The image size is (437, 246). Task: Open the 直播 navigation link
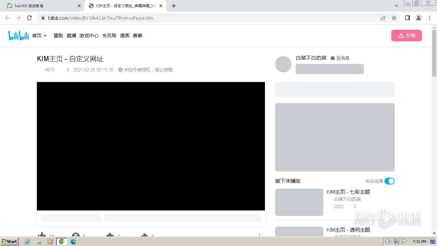71,36
